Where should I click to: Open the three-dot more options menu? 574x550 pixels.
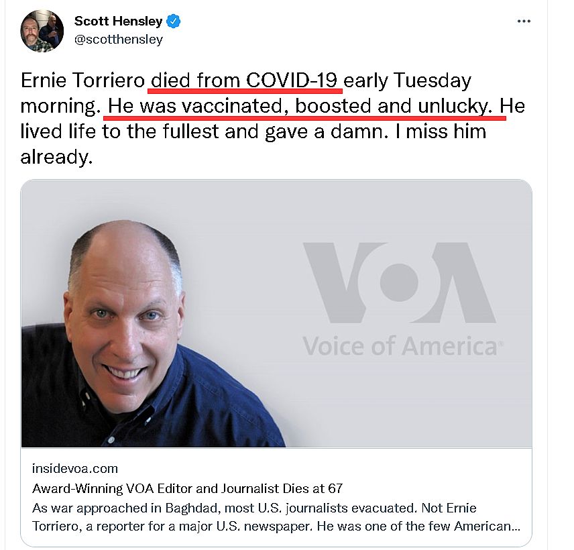pyautogui.click(x=524, y=21)
